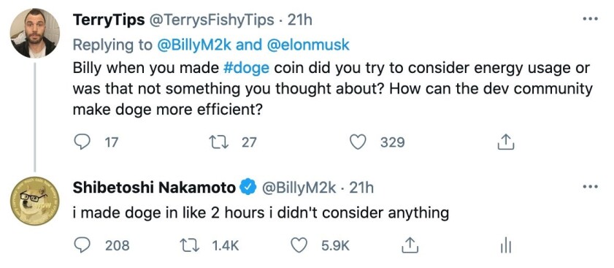614x268 pixels.
Task: Visit the @elonmusk mention link
Action: 308,45
